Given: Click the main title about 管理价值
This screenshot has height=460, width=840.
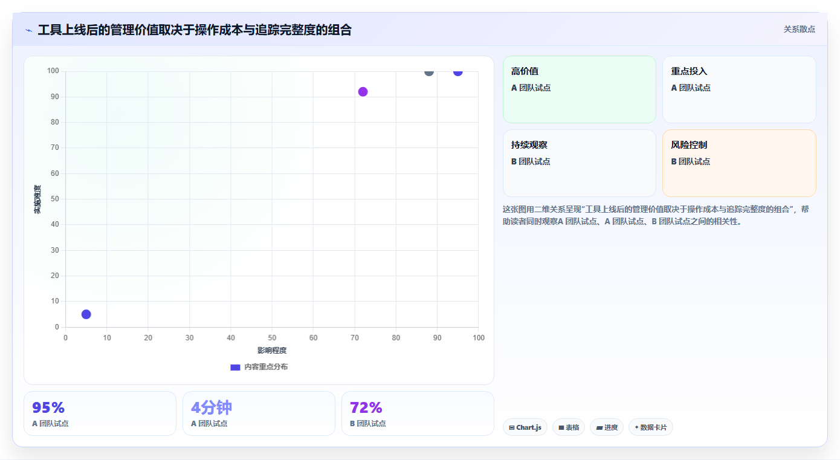Looking at the screenshot, I should 195,30.
